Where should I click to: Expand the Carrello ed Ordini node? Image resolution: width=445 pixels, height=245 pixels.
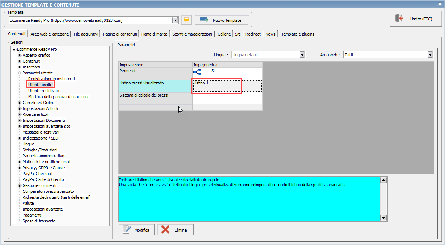19,103
